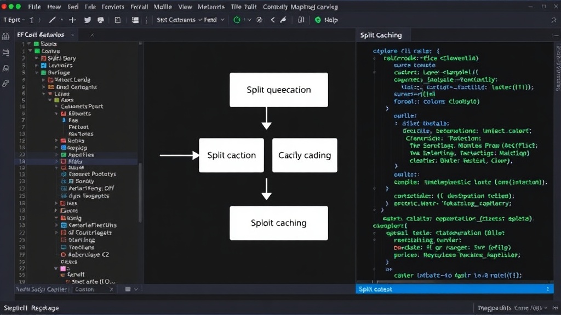Open the Mollle menu
Viewport: 561px width, 315px height.
163,7
